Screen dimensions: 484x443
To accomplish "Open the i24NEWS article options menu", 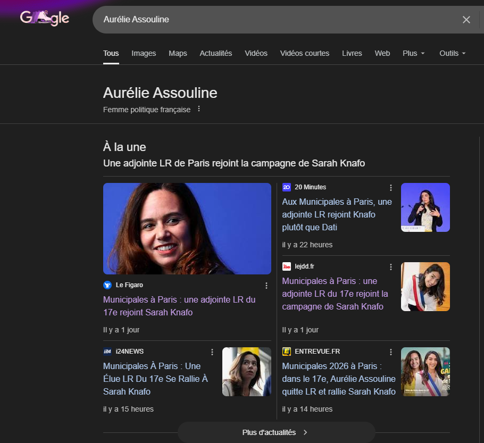I will pyautogui.click(x=212, y=352).
